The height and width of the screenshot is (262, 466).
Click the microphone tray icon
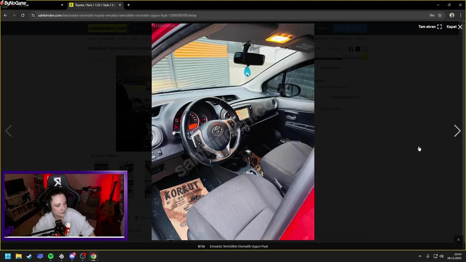pos(428,256)
